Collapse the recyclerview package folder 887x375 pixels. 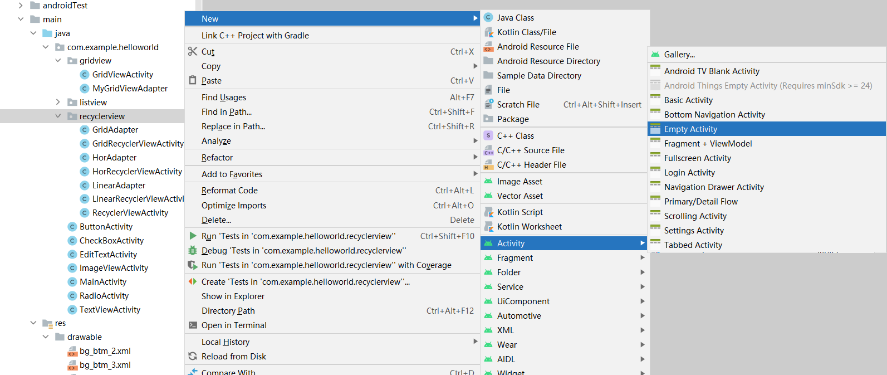click(58, 116)
